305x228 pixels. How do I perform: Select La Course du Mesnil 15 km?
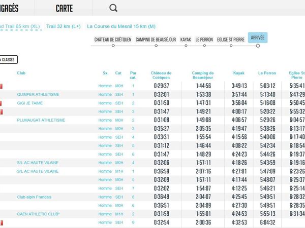click(x=121, y=26)
